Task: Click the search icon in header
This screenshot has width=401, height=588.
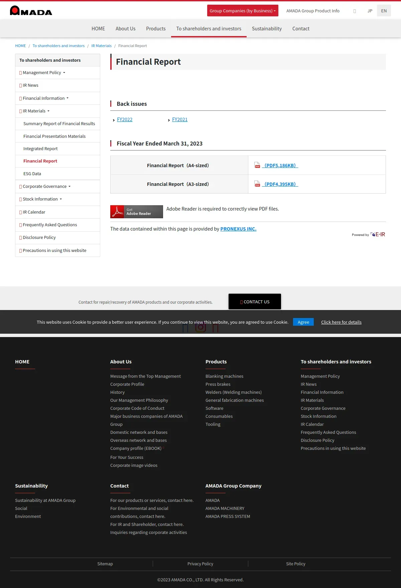Action: click(355, 11)
